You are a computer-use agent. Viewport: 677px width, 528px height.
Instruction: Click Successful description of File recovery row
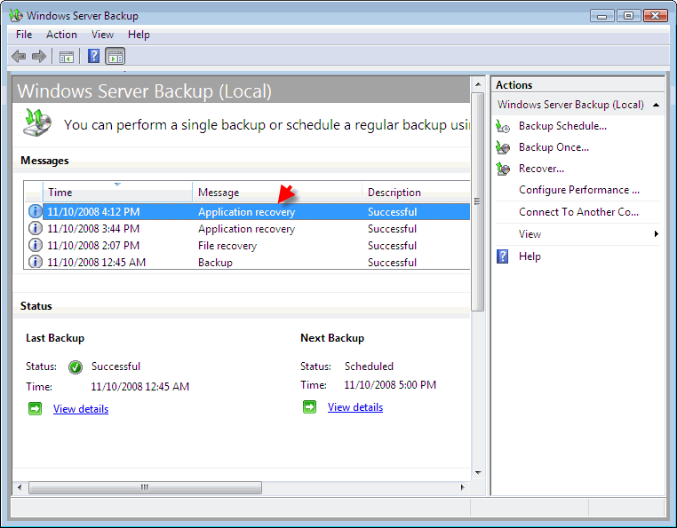[392, 246]
